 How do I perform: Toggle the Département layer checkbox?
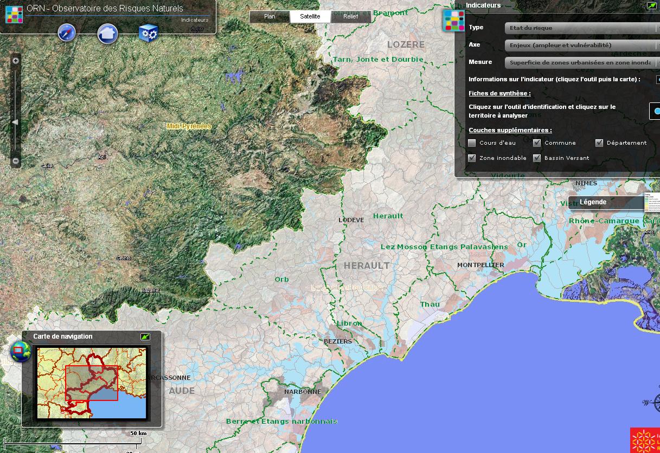599,143
